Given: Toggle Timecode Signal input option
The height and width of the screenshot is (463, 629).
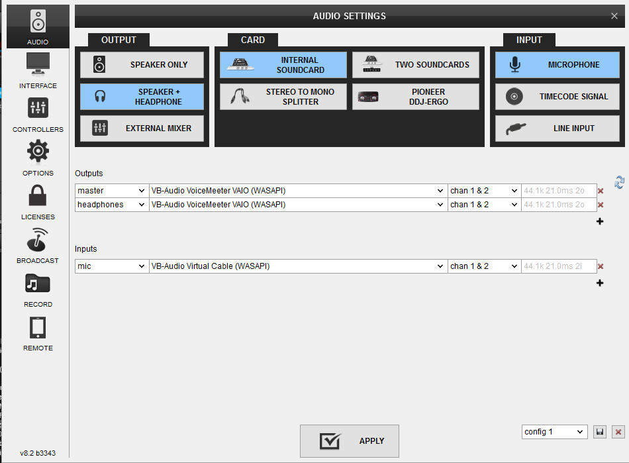Looking at the screenshot, I should [x=557, y=97].
